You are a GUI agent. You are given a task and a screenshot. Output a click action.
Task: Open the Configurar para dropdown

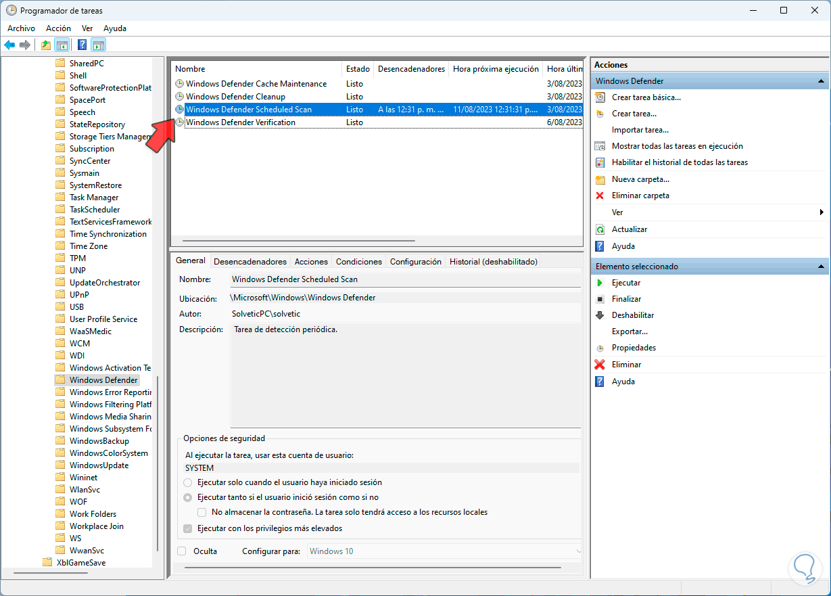coord(444,551)
